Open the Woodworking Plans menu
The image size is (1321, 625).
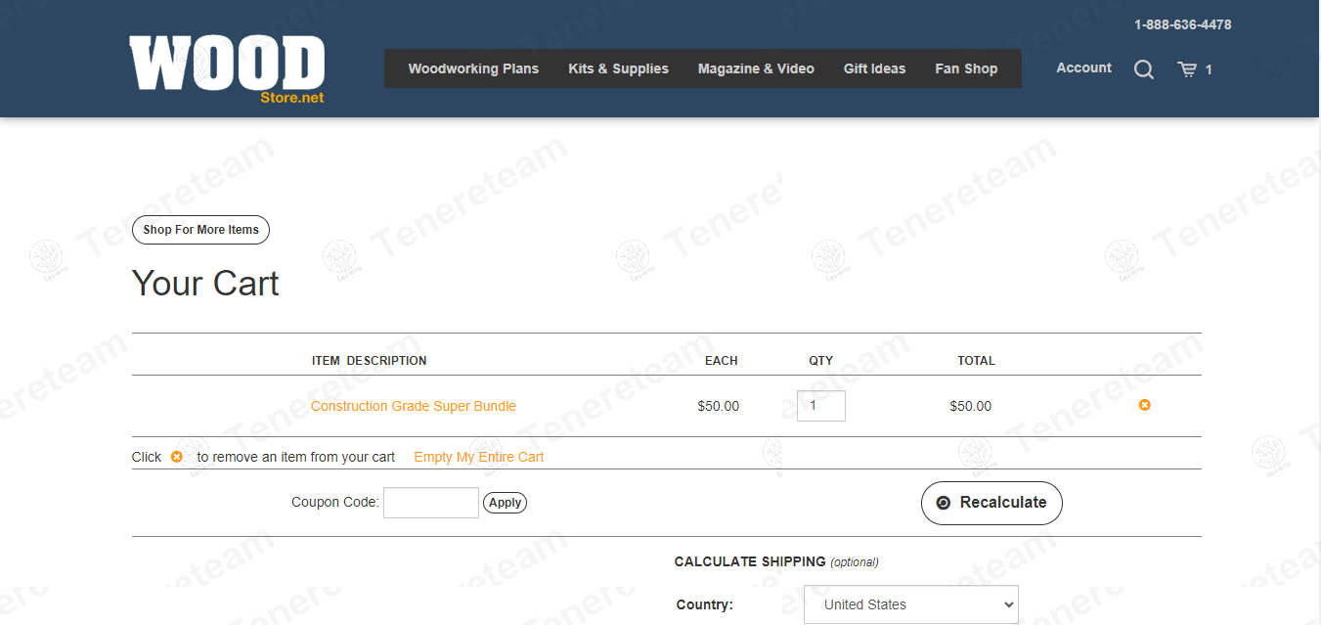473,68
